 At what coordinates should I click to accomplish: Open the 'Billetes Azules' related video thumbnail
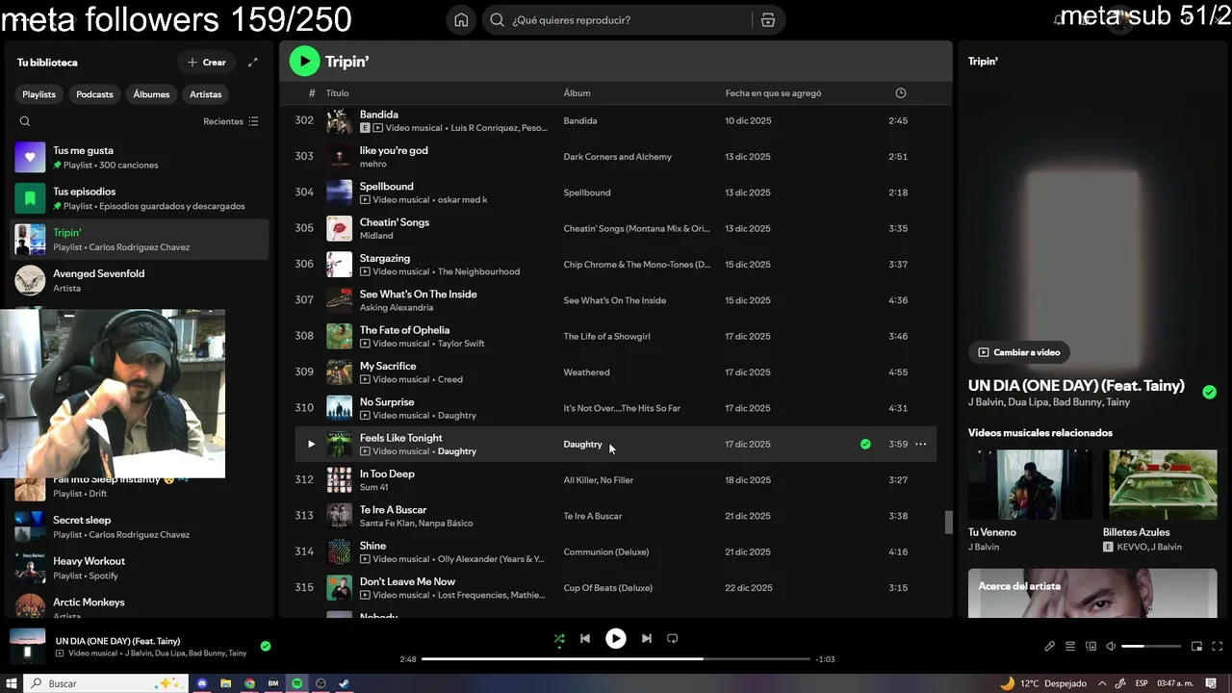click(1160, 484)
